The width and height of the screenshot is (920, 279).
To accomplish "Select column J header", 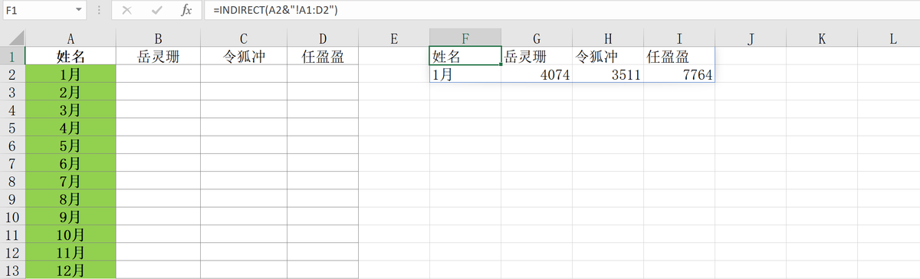I will point(751,38).
